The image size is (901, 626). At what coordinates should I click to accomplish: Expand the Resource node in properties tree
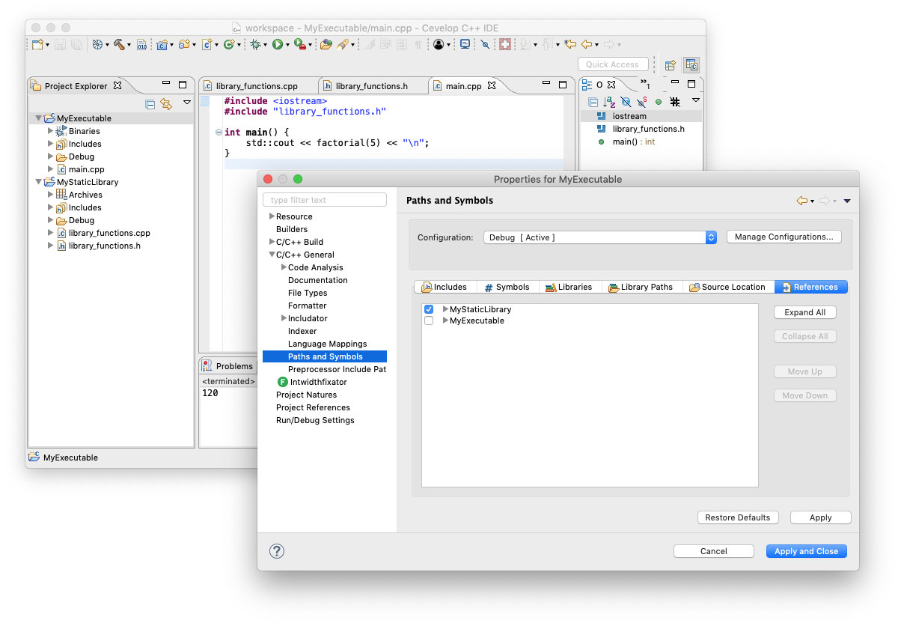point(272,216)
